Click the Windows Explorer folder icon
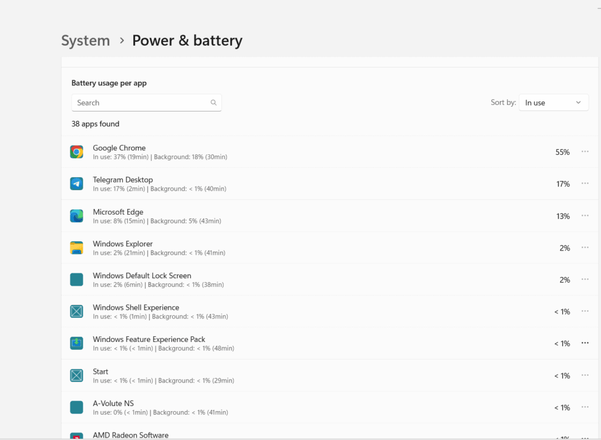 coord(76,248)
